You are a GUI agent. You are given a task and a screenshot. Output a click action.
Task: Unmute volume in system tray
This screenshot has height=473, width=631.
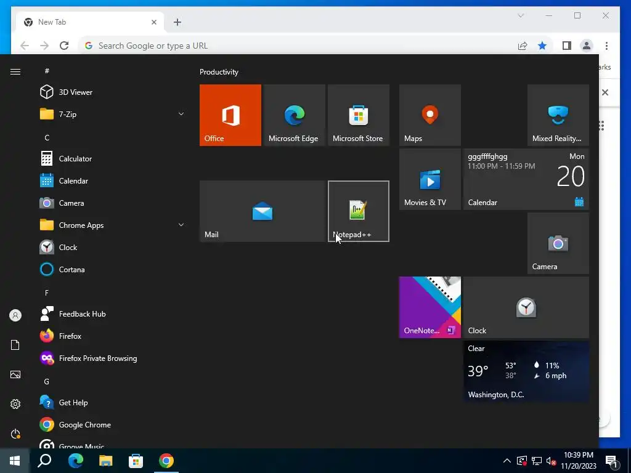552,461
